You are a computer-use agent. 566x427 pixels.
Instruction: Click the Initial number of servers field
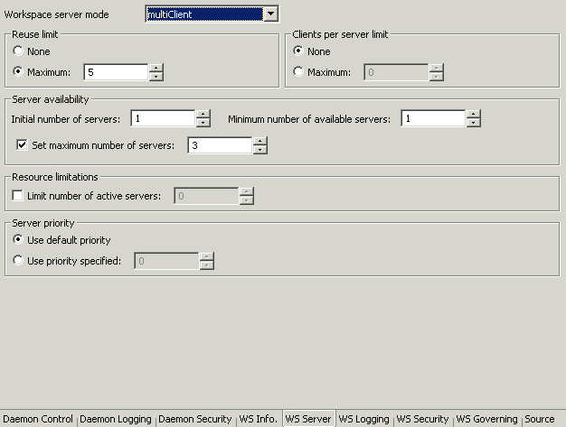pos(163,118)
